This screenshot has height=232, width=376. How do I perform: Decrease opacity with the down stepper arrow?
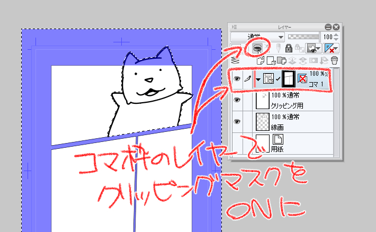(336, 39)
